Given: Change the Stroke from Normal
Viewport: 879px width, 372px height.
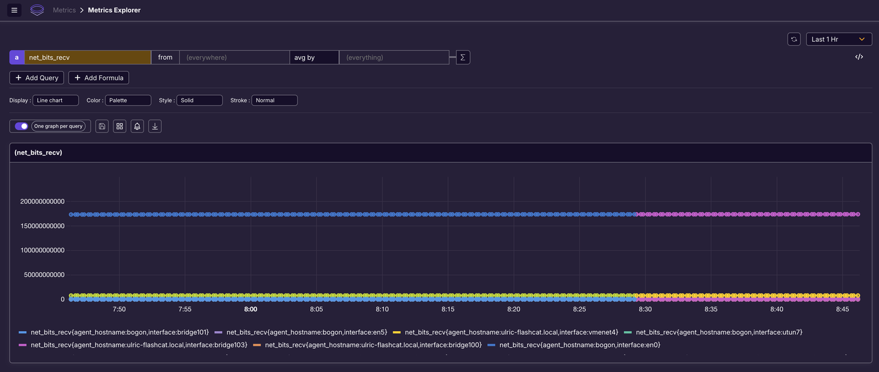Looking at the screenshot, I should point(274,100).
